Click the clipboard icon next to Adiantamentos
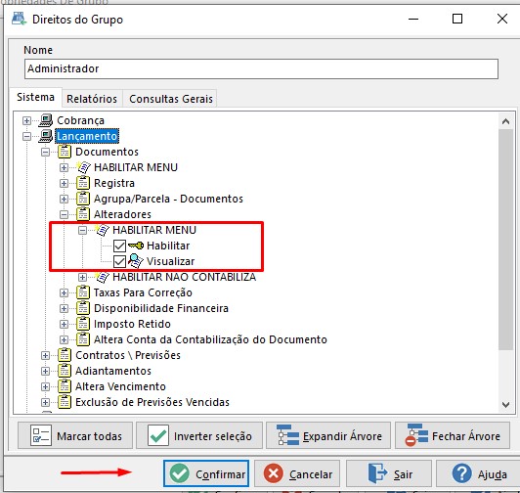The image size is (520, 493). [65, 371]
